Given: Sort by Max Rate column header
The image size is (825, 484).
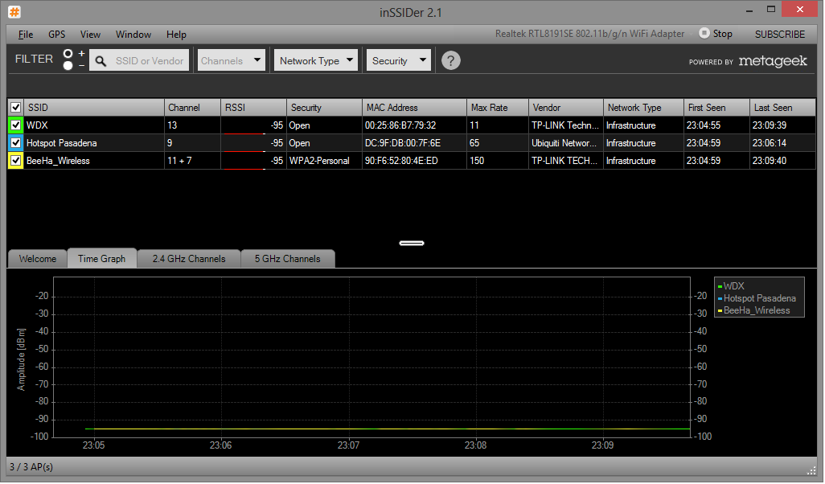Looking at the screenshot, I should 498,107.
